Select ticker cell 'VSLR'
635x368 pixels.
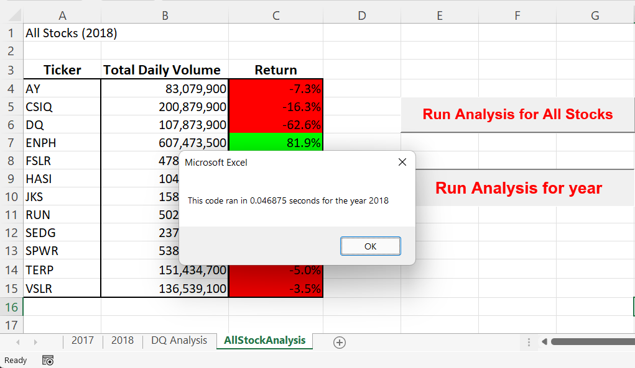coord(62,289)
